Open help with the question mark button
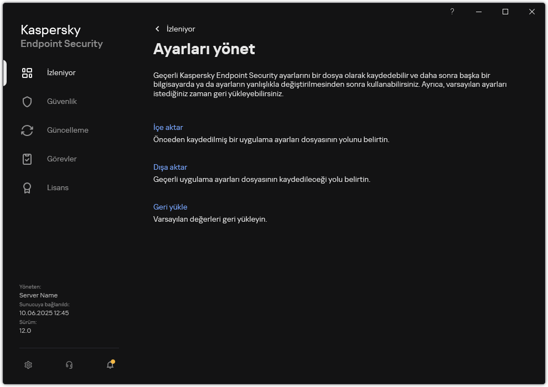This screenshot has width=548, height=387. pyautogui.click(x=452, y=12)
